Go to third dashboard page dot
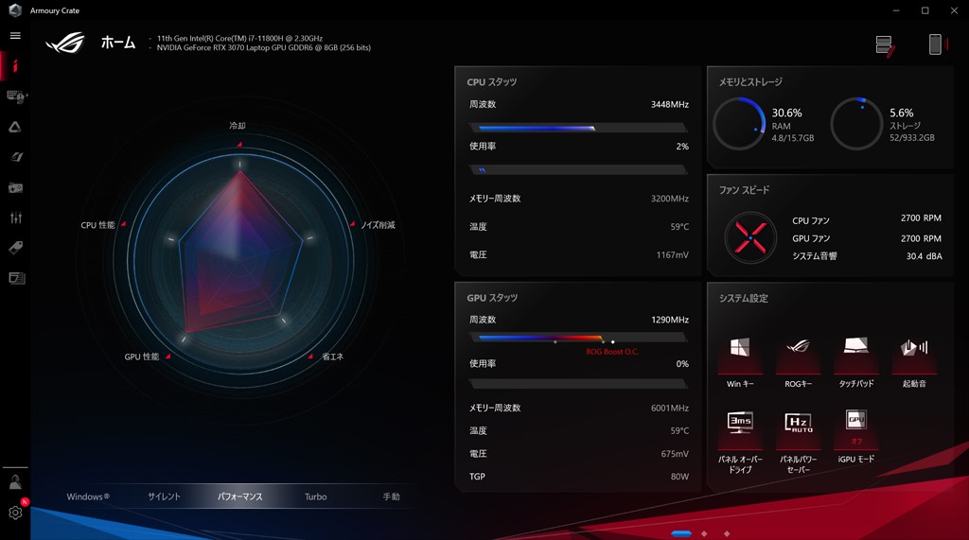The width and height of the screenshot is (969, 540). click(727, 533)
